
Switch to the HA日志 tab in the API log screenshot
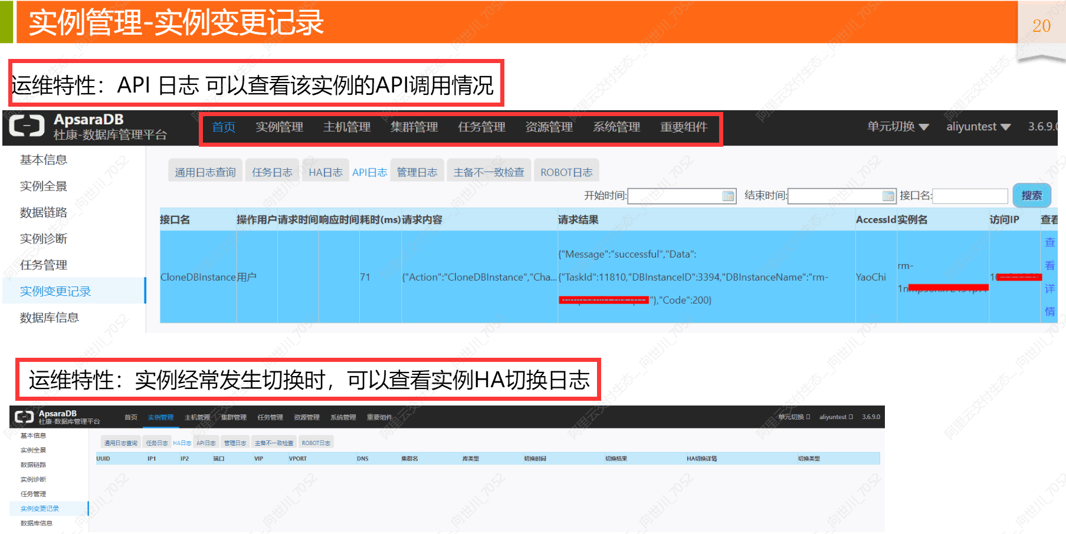[326, 172]
